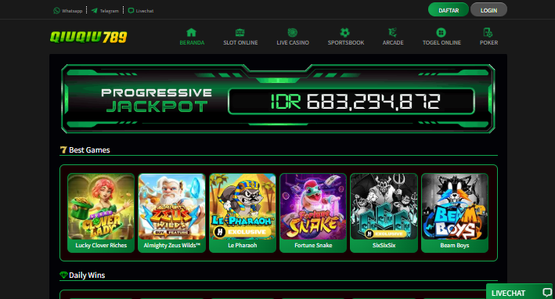Open the POKER menu label

tap(488, 43)
